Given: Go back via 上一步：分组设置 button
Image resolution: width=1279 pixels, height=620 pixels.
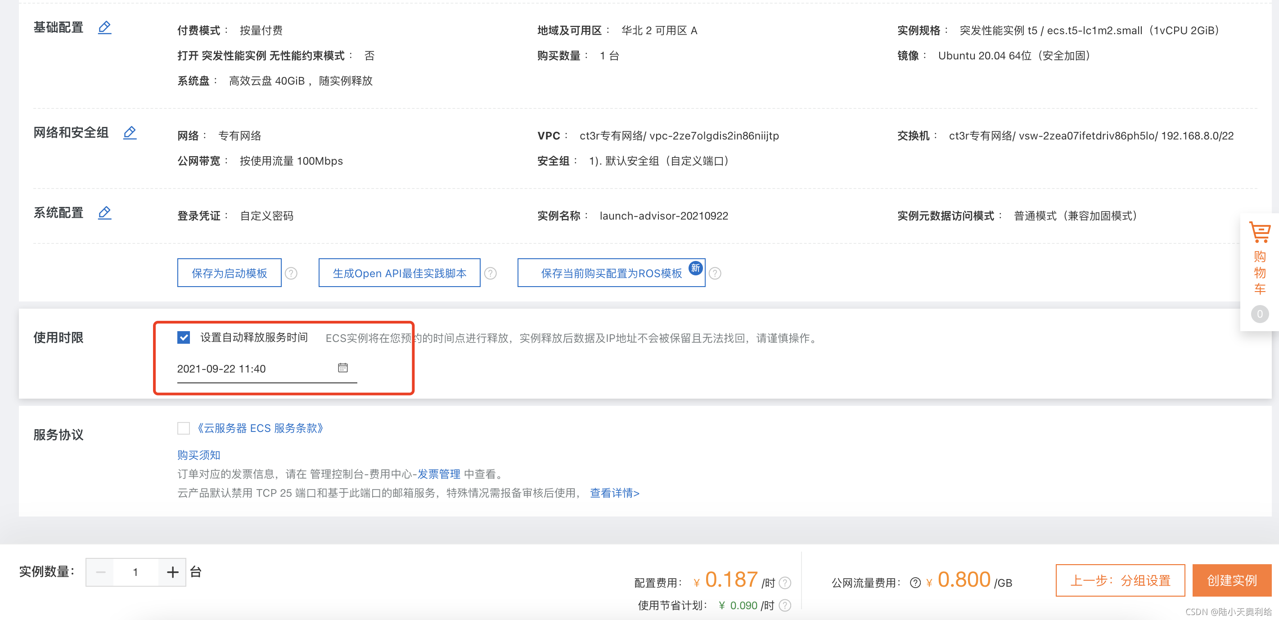Looking at the screenshot, I should coord(1120,580).
